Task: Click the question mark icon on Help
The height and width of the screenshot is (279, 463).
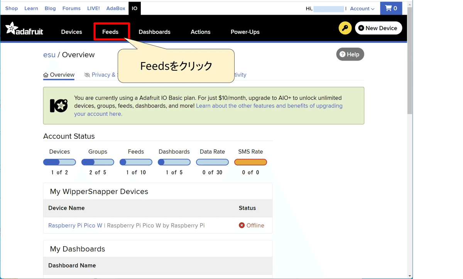Action: (342, 54)
